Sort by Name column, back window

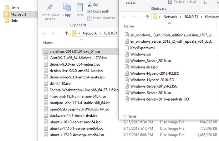point(48,43)
